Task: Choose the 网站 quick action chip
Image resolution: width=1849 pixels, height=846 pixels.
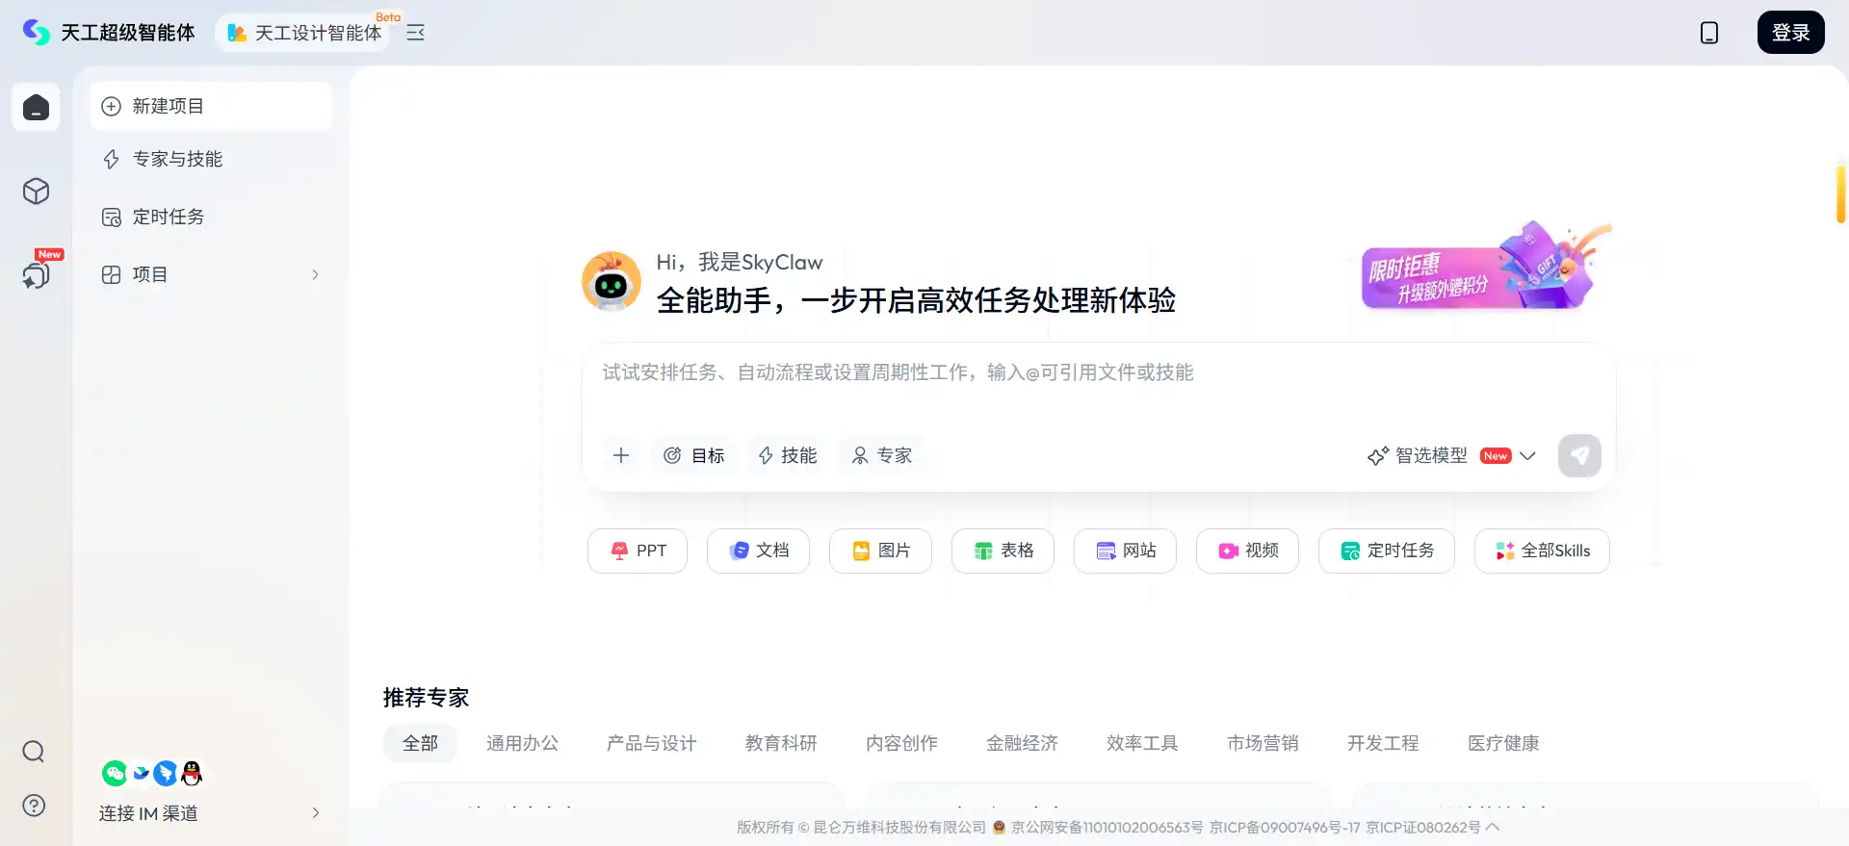Action: 1125,551
